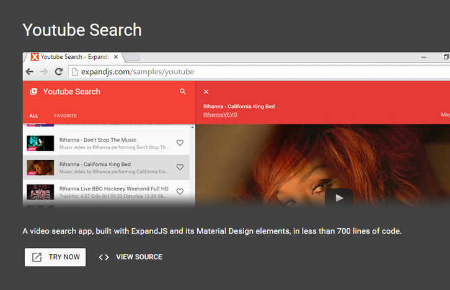This screenshot has height=290, width=450.
Task: Select the Don't Stop The Music thumbnail
Action: click(x=40, y=143)
